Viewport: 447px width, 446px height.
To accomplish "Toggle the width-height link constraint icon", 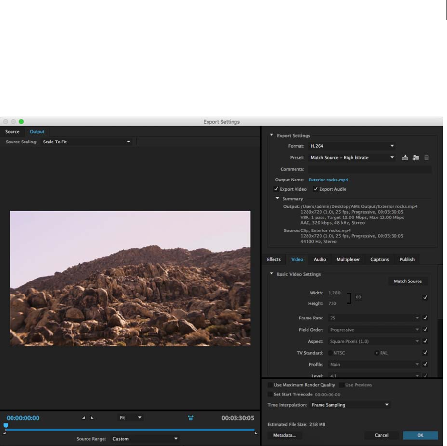I will (x=358, y=297).
